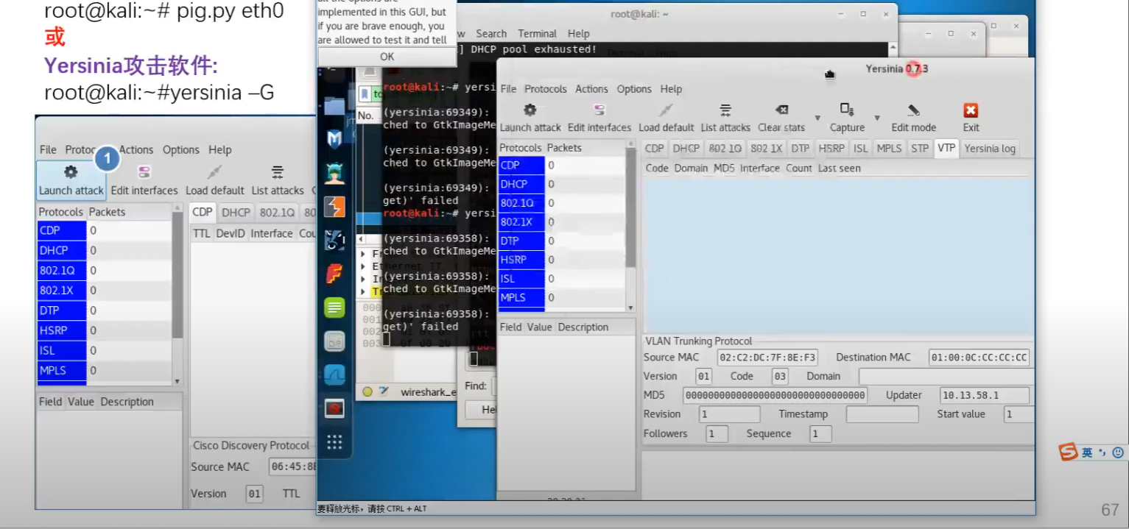
Task: Expand the Capture dropdown arrow
Action: (877, 118)
